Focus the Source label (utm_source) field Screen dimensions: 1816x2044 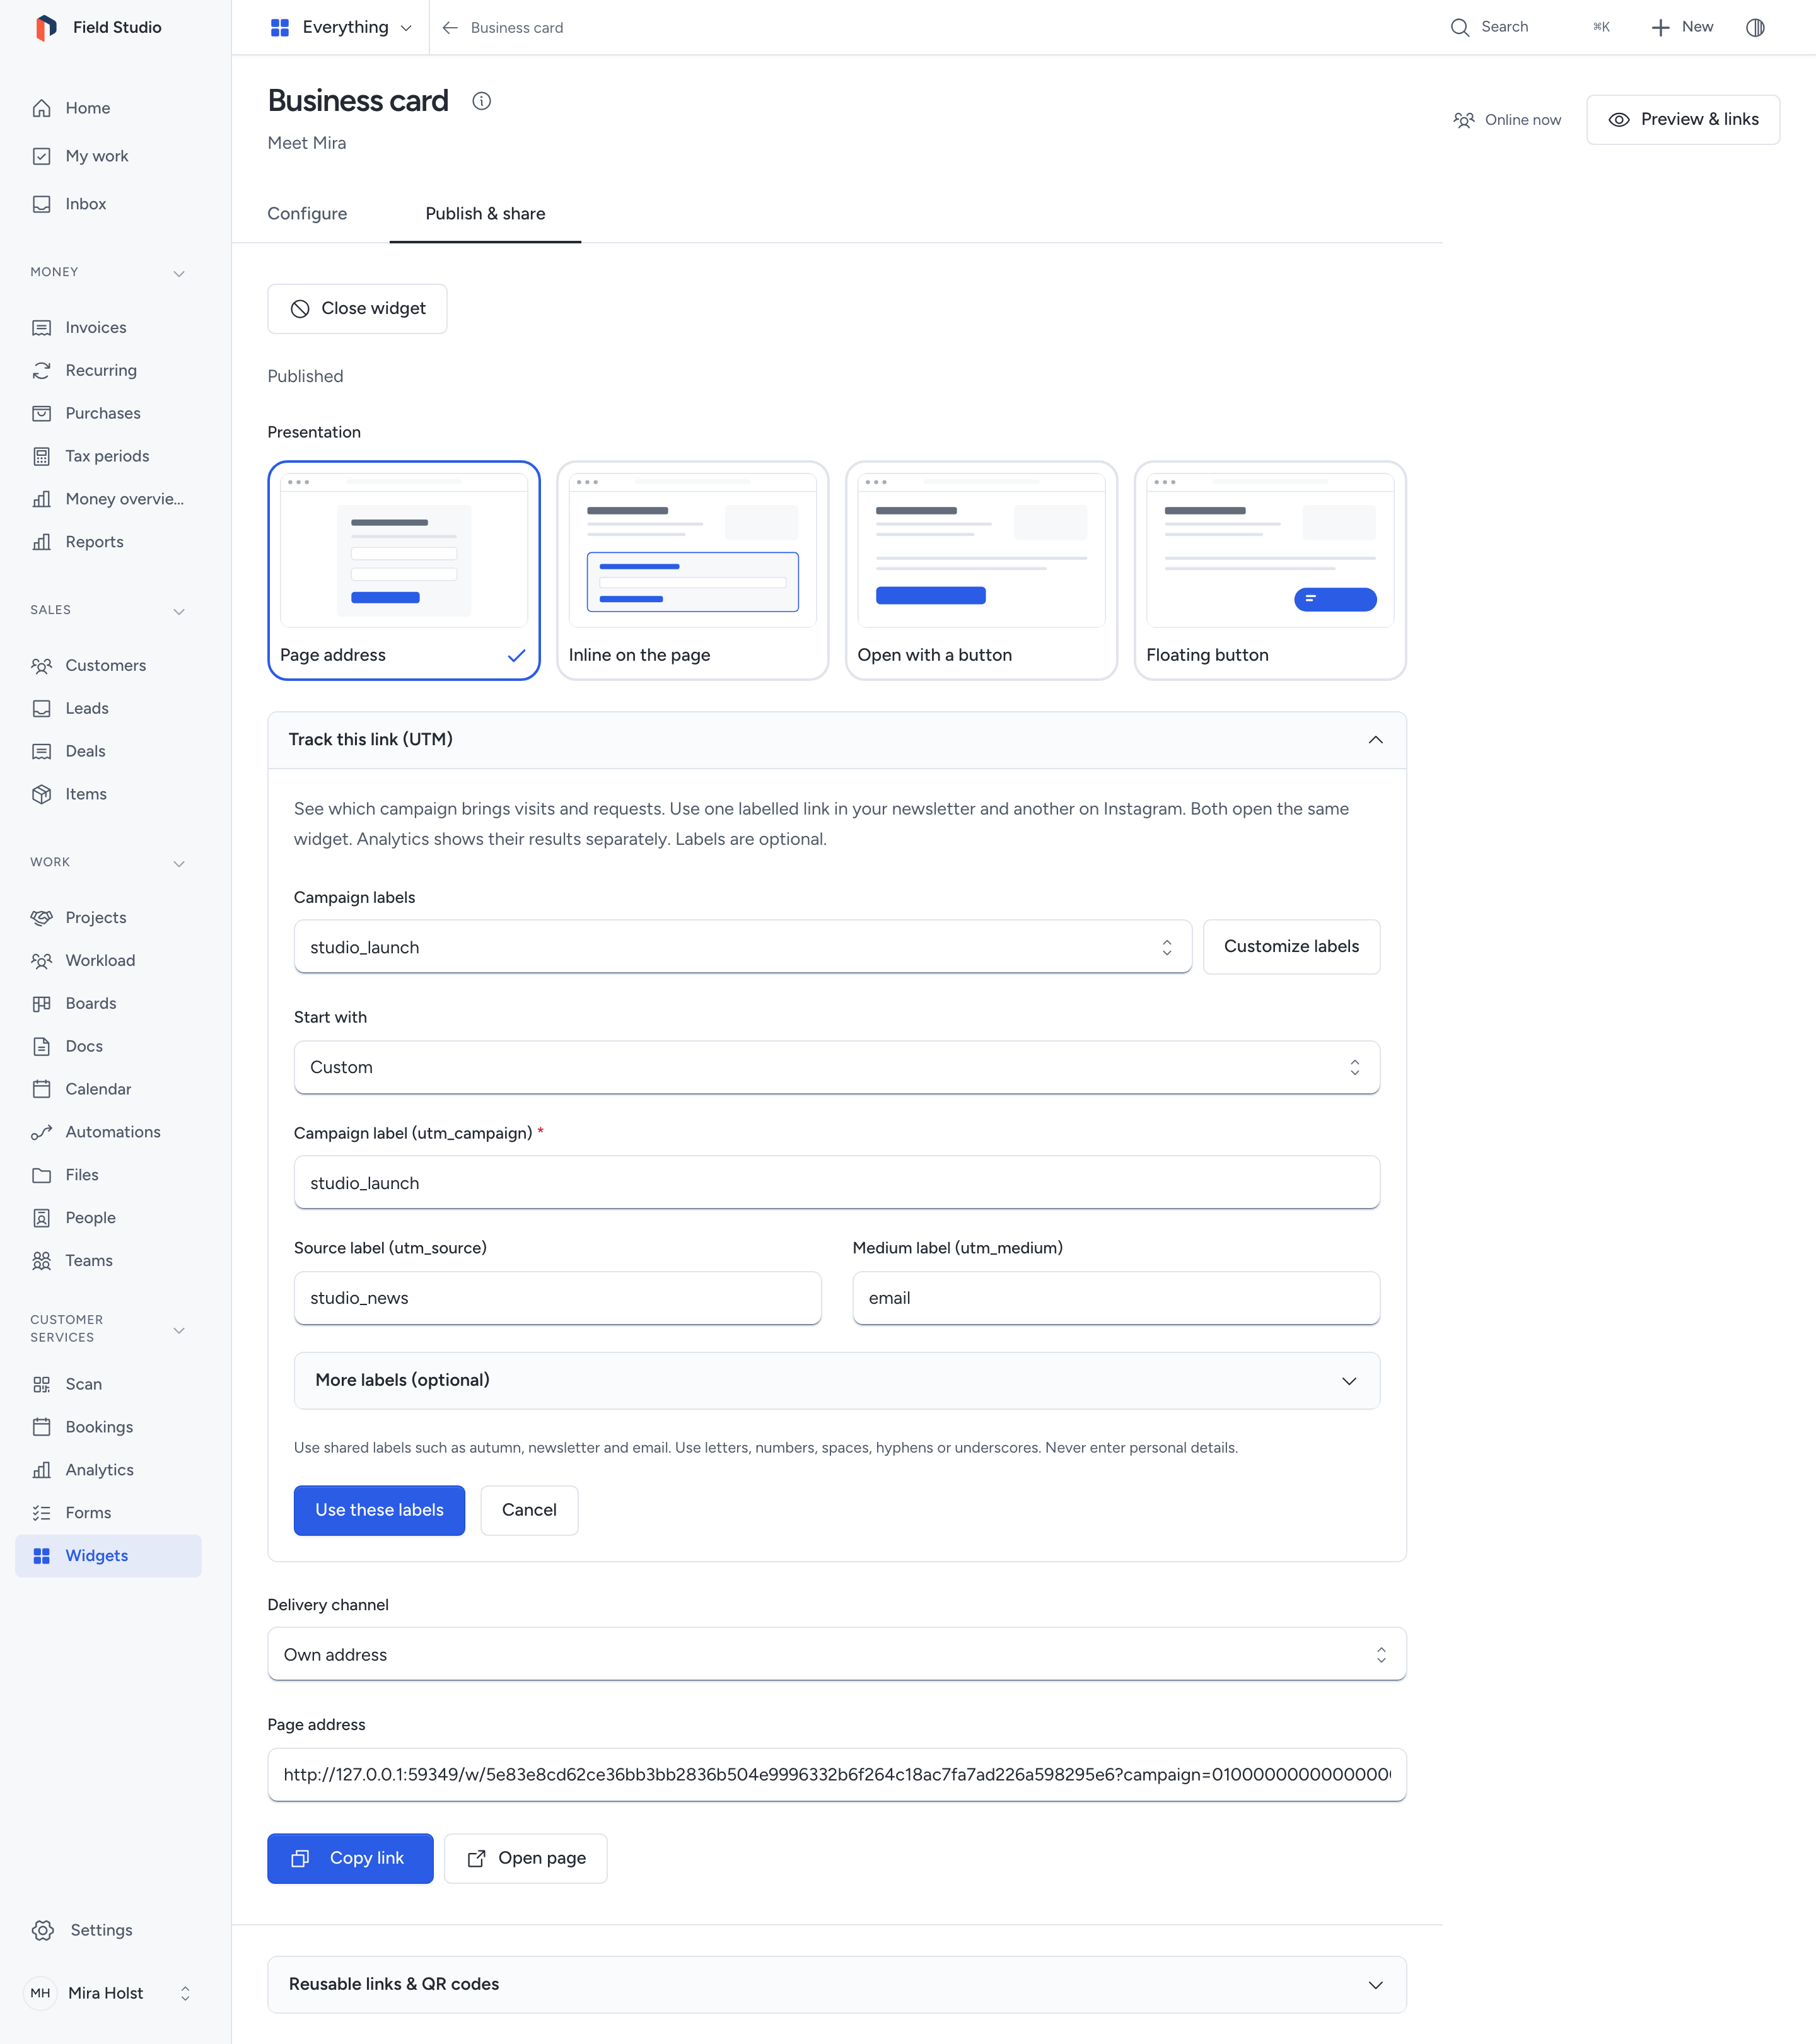[558, 1298]
